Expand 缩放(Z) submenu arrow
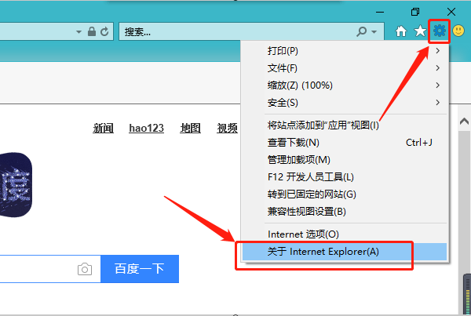 coord(438,85)
